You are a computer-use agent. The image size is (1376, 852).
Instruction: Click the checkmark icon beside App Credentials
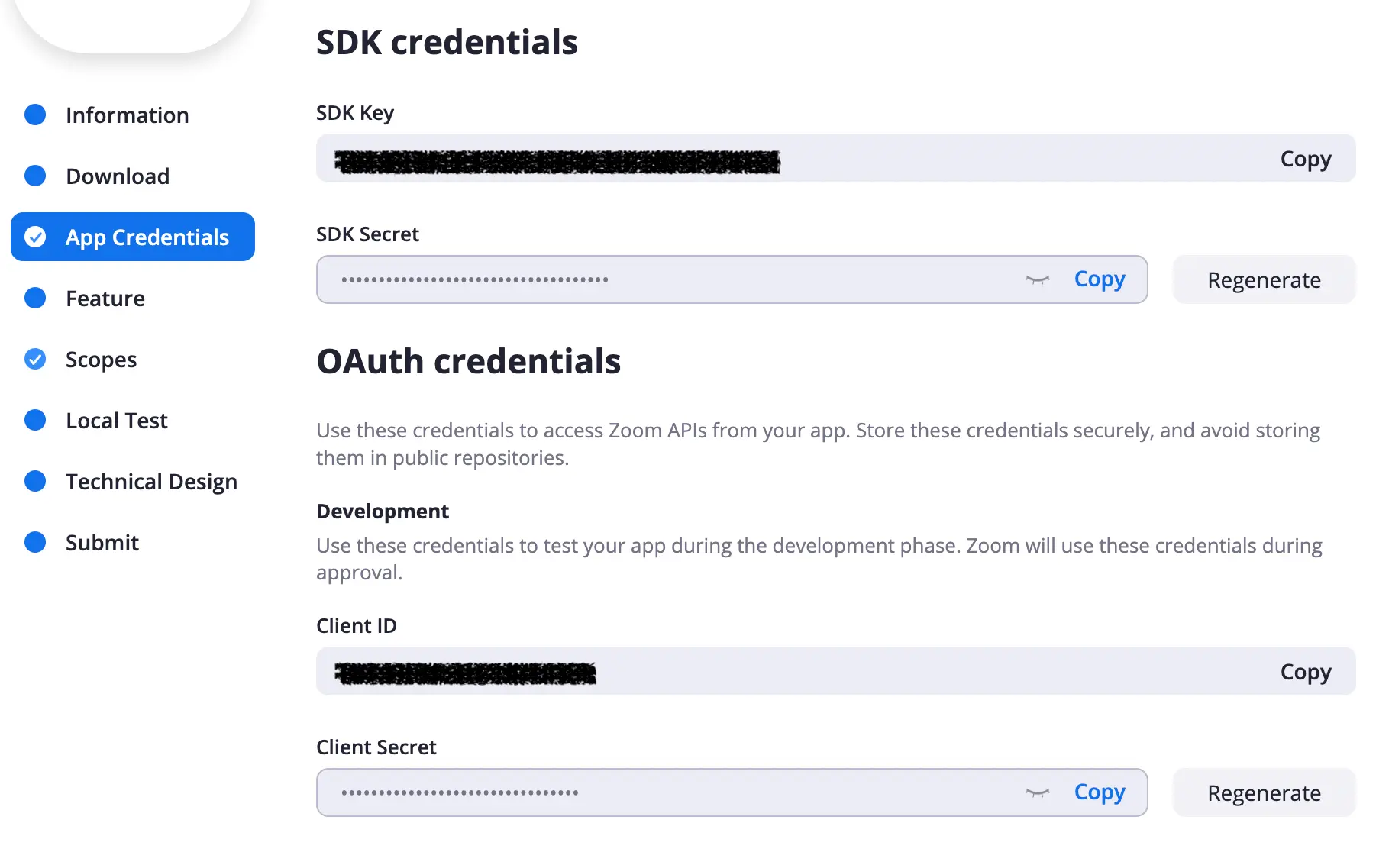[x=35, y=237]
